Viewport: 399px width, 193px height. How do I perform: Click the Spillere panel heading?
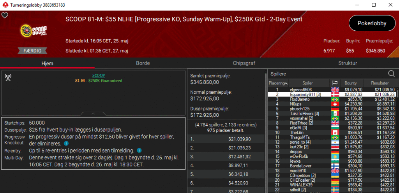pyautogui.click(x=278, y=74)
